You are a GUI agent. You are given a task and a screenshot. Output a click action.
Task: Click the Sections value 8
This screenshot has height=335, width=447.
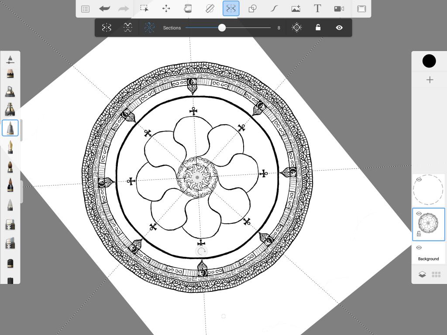click(x=279, y=28)
